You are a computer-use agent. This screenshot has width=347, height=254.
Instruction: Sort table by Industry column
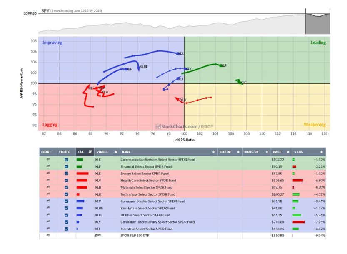coord(256,152)
